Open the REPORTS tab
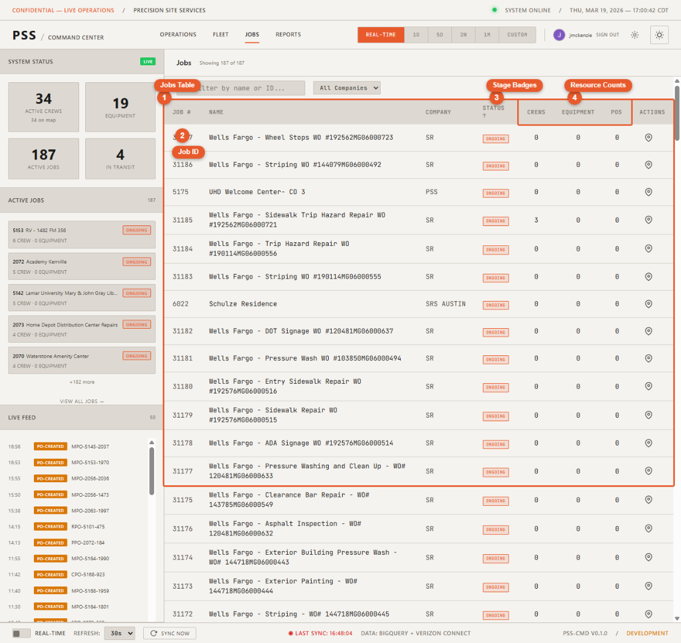This screenshot has width=681, height=643. [288, 34]
